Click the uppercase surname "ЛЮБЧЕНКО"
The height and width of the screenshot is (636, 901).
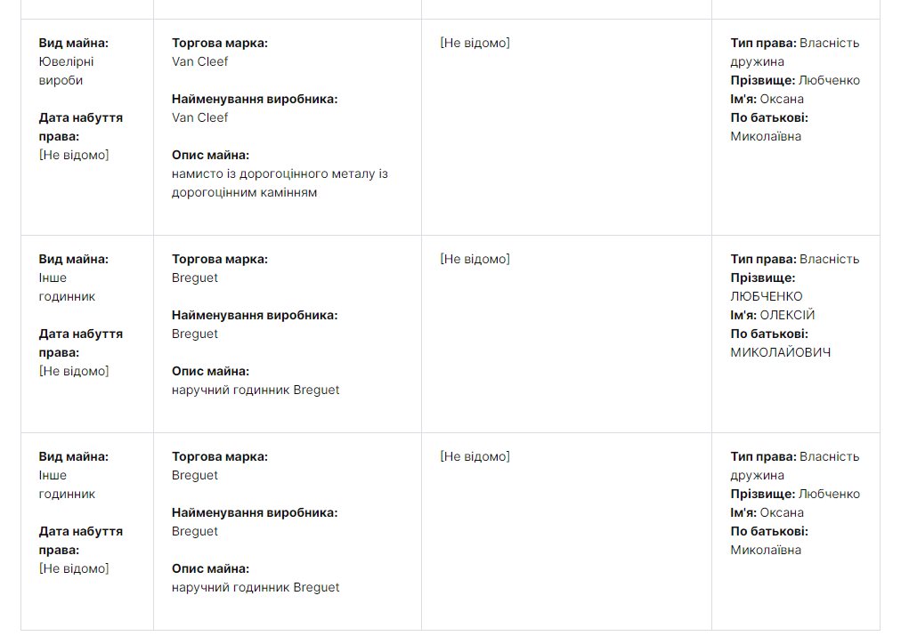pyautogui.click(x=767, y=296)
